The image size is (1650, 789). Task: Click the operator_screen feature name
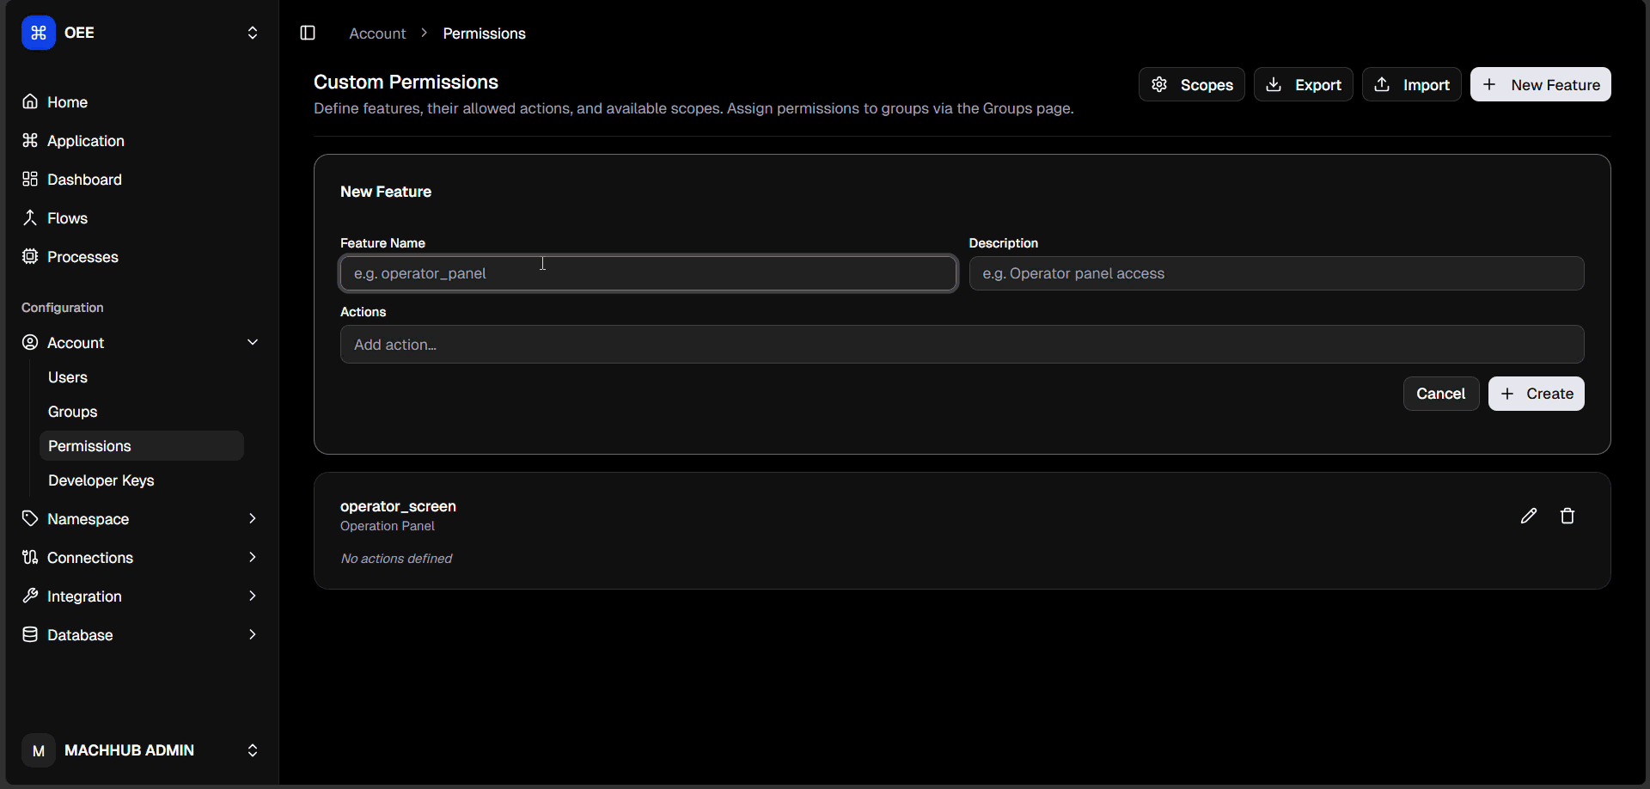click(x=398, y=506)
